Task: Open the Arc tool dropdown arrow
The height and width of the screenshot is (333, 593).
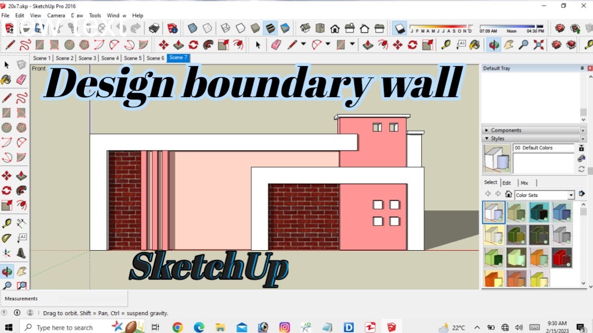Action: 328,44
